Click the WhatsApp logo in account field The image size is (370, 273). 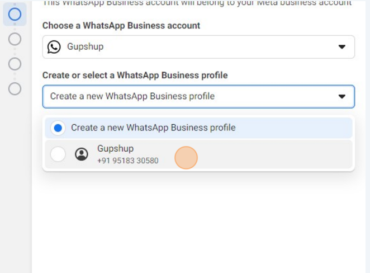click(54, 47)
